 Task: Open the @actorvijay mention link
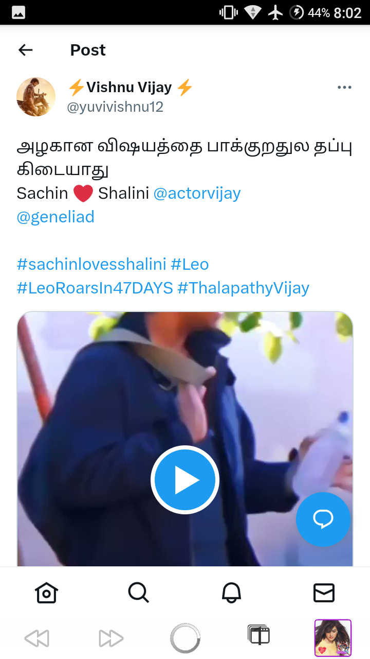coord(197,193)
